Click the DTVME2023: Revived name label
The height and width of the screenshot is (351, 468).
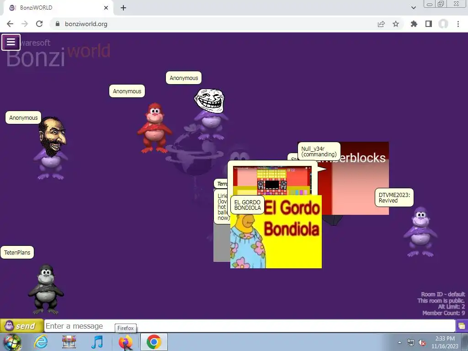[x=394, y=197]
